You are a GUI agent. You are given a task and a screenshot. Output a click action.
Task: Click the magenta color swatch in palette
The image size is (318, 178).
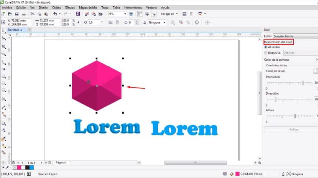click(x=19, y=167)
